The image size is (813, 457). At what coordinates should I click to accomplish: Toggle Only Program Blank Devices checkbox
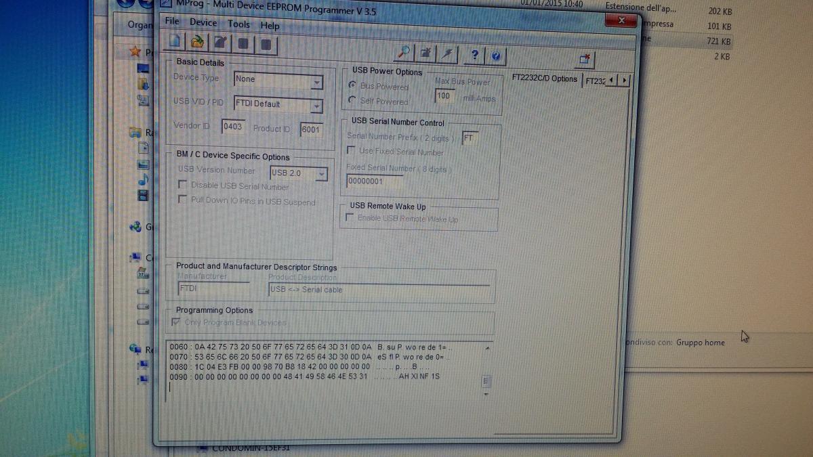tap(177, 322)
